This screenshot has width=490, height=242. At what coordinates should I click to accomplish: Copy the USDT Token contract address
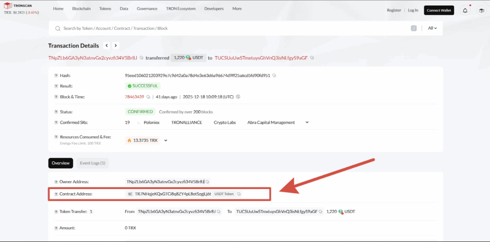239,194
